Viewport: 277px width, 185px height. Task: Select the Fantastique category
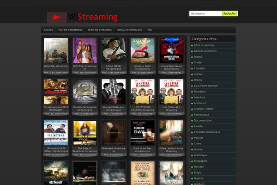click(x=201, y=115)
